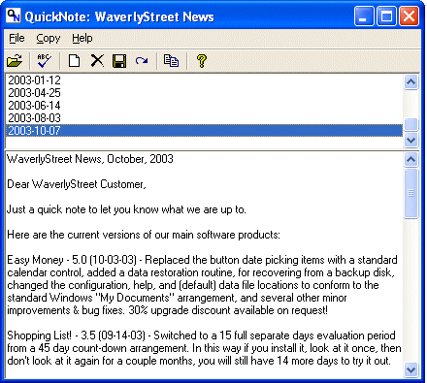427x383 pixels.
Task: Click the 'Here are the current versions' line
Action: (144, 235)
